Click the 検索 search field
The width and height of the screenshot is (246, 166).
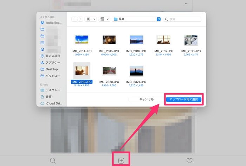point(183,19)
